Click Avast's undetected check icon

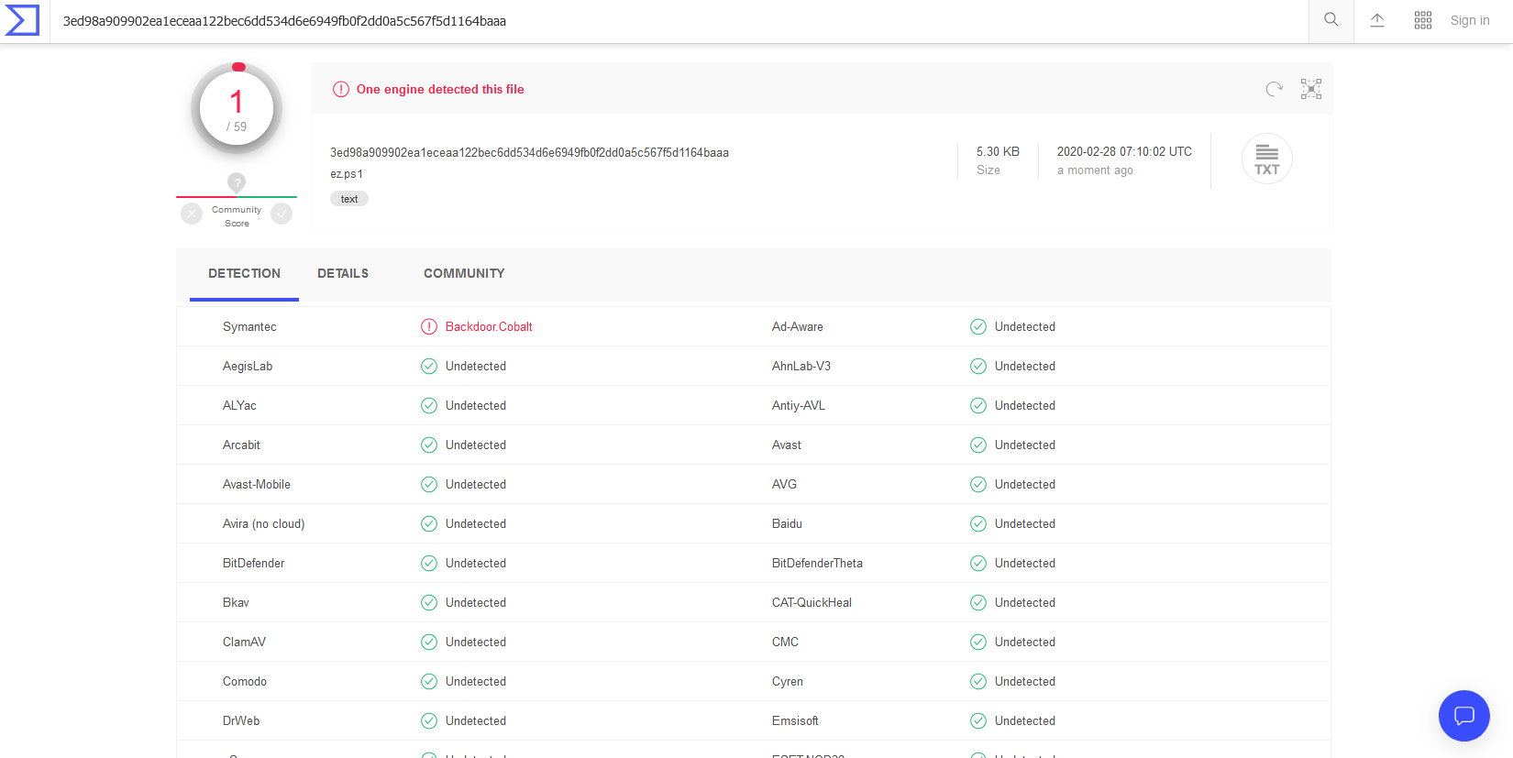pyautogui.click(x=978, y=445)
